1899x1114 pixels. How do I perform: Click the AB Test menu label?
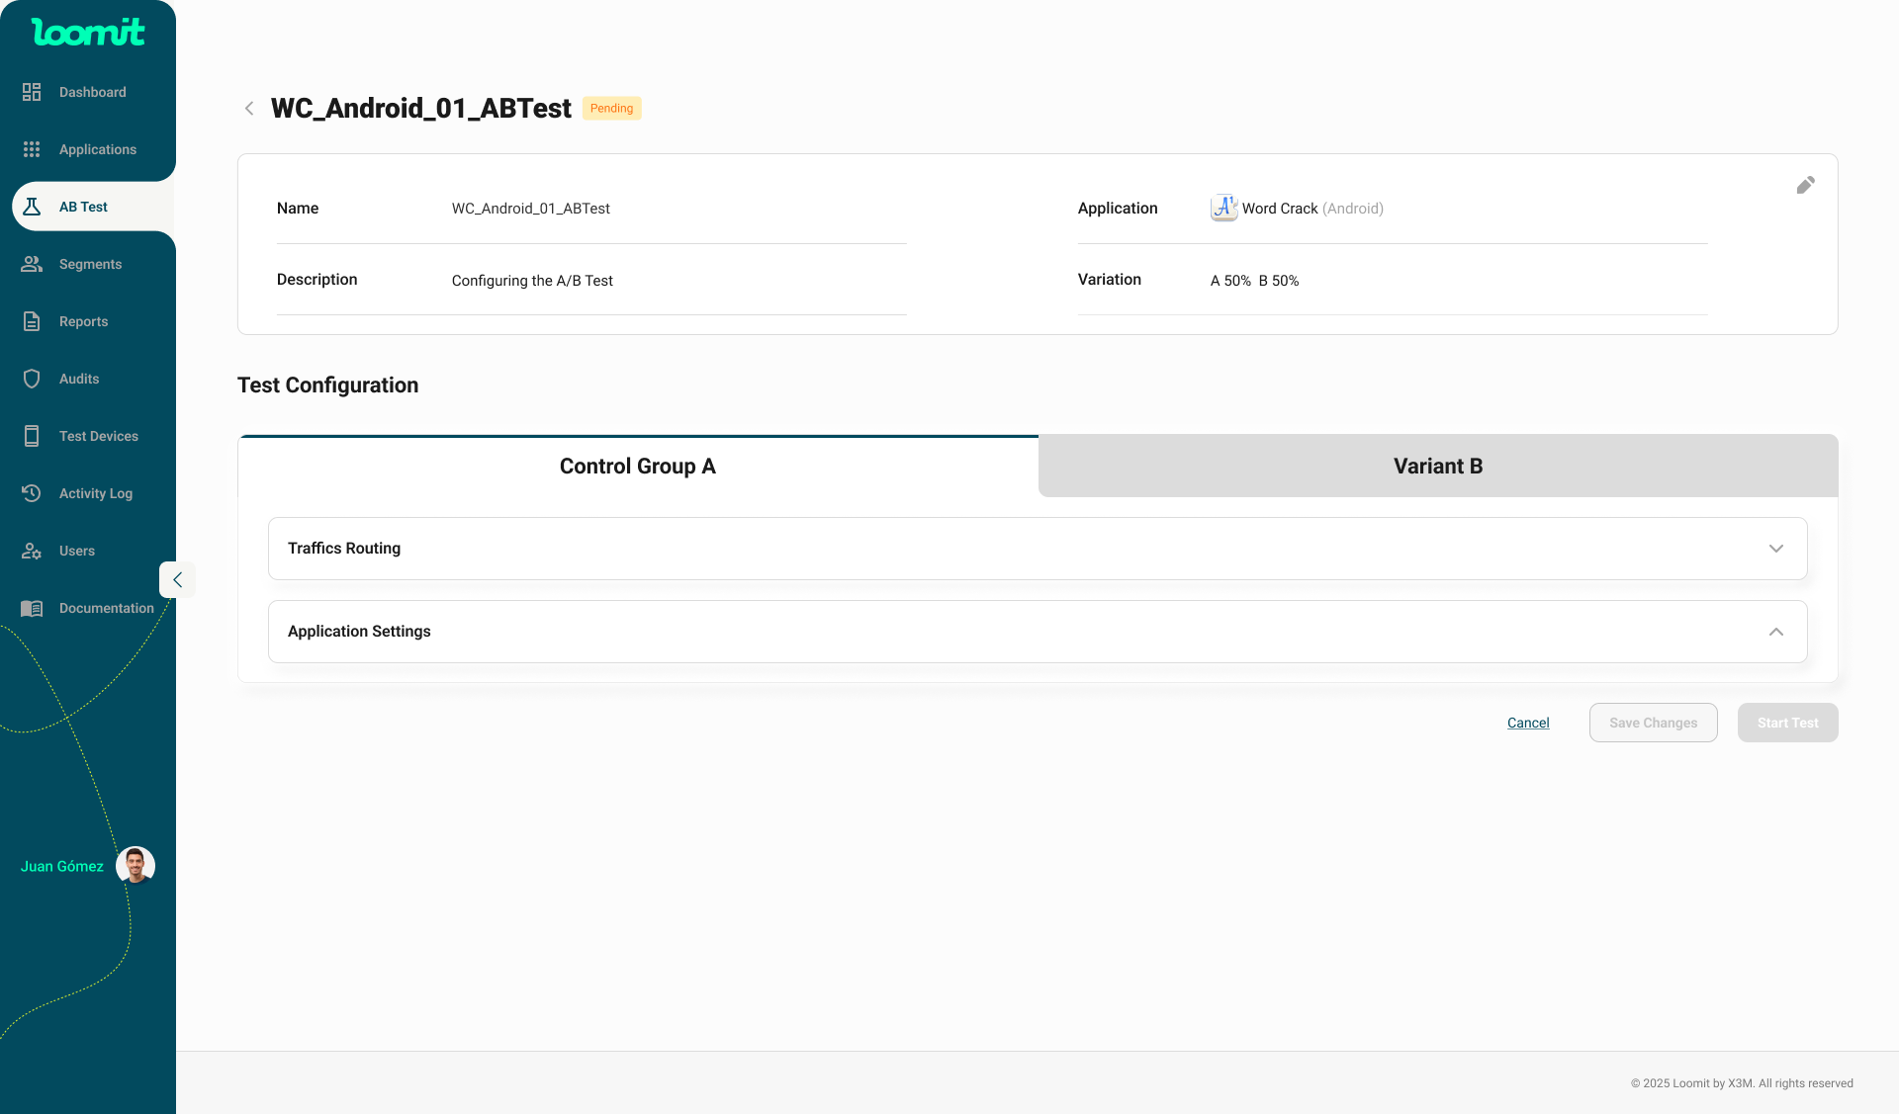(x=83, y=207)
